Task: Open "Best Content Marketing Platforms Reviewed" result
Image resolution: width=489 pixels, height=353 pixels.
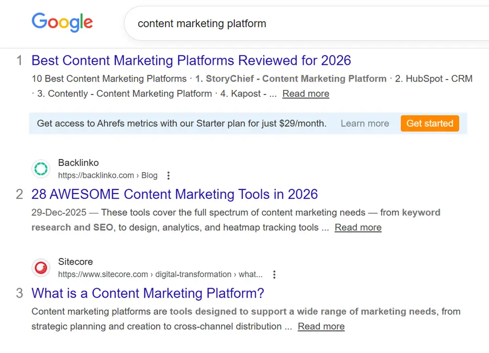Action: tap(191, 60)
